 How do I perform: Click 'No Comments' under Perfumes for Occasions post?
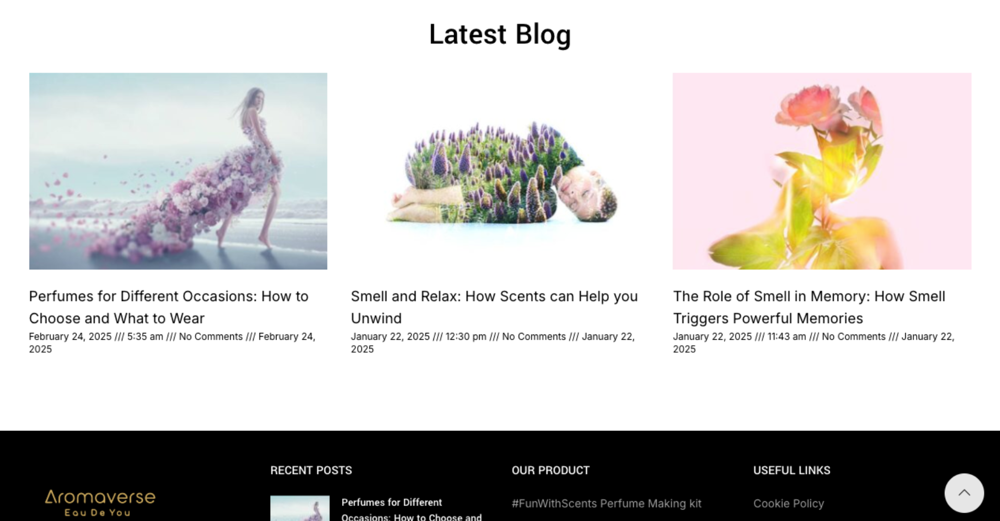click(211, 337)
